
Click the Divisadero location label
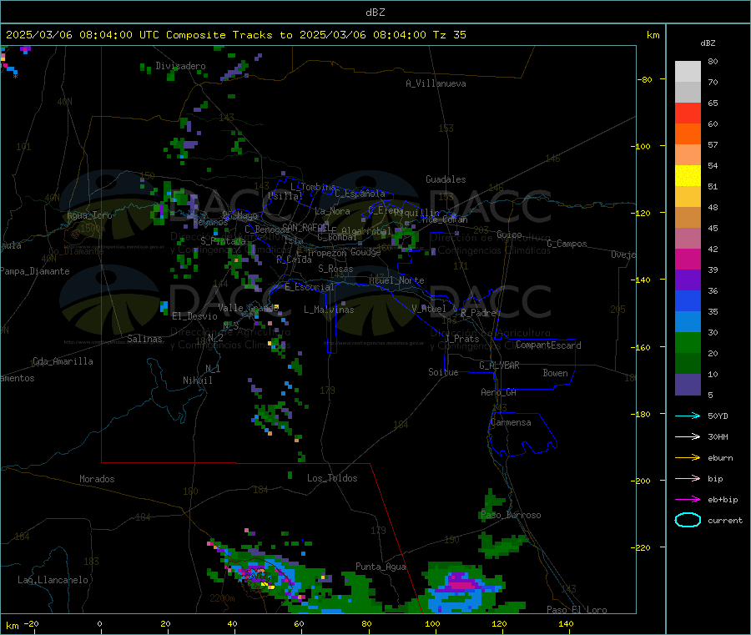click(x=180, y=66)
